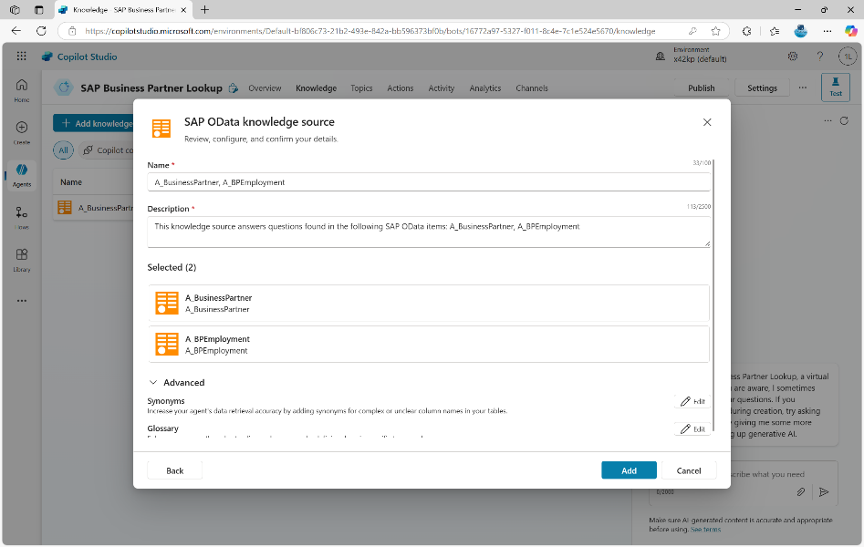Image resolution: width=864 pixels, height=547 pixels.
Task: Select the Copilot filter chip
Action: click(108, 150)
